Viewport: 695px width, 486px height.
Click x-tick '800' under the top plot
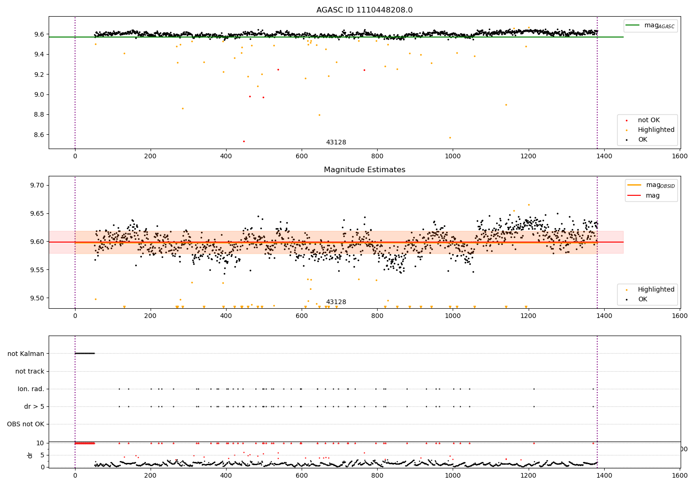pyautogui.click(x=377, y=156)
